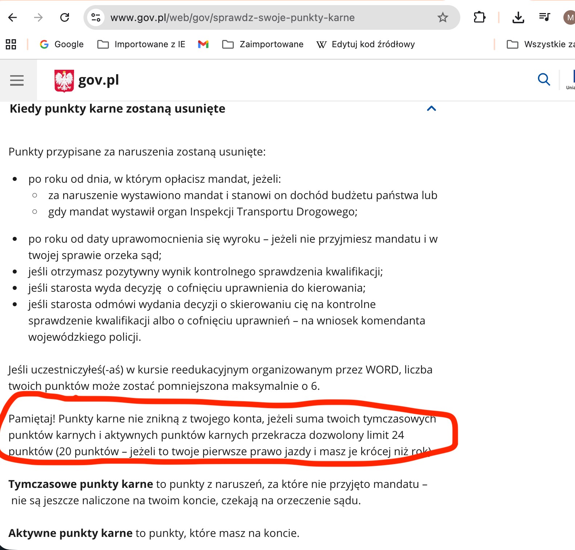575x550 pixels.
Task: Click the Polish eagle emblem logo
Action: click(x=64, y=81)
